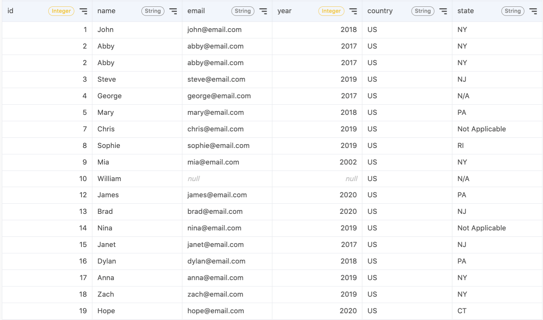Click the year cell 2002
The image size is (543, 320).
pos(317,162)
